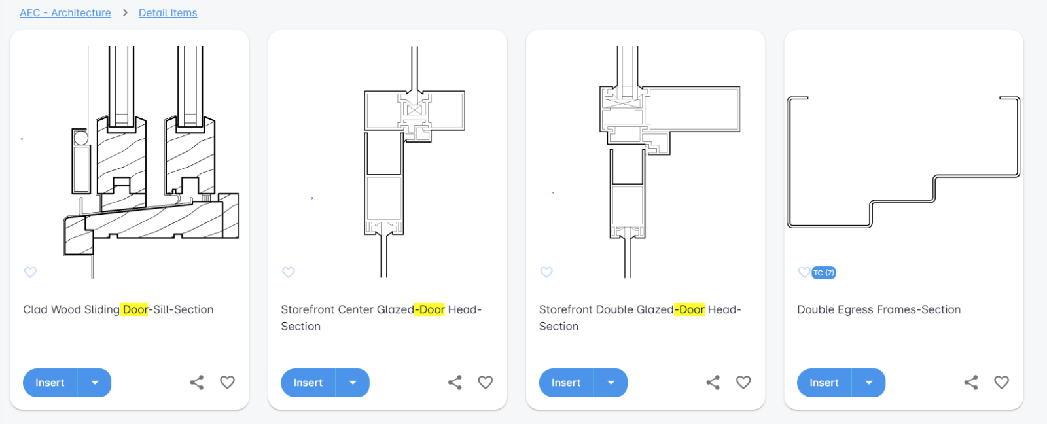Favorite the Double Egress Frames-Section card

pos(1002,383)
